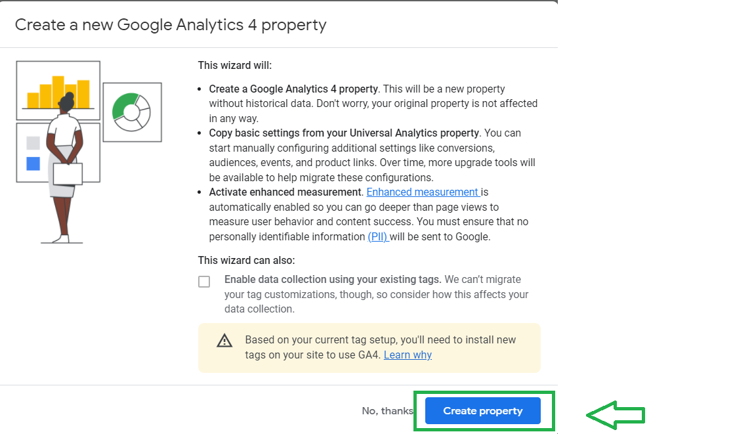Click the warning triangle icon

(x=224, y=340)
